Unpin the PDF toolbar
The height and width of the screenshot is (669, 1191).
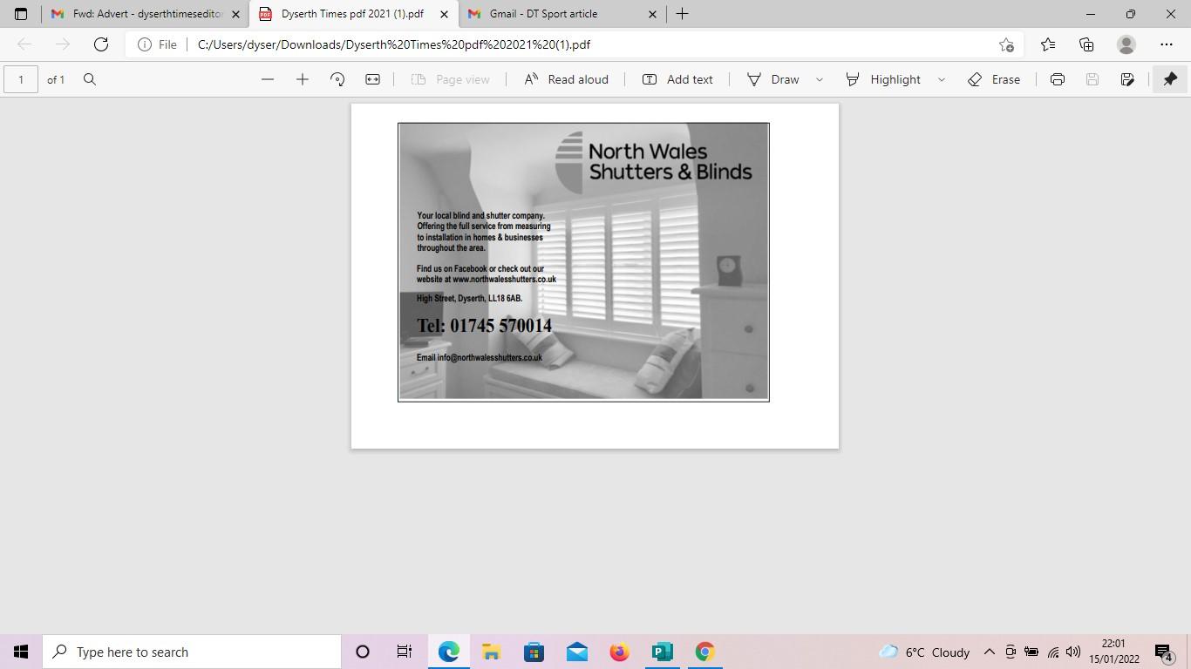[x=1170, y=79]
